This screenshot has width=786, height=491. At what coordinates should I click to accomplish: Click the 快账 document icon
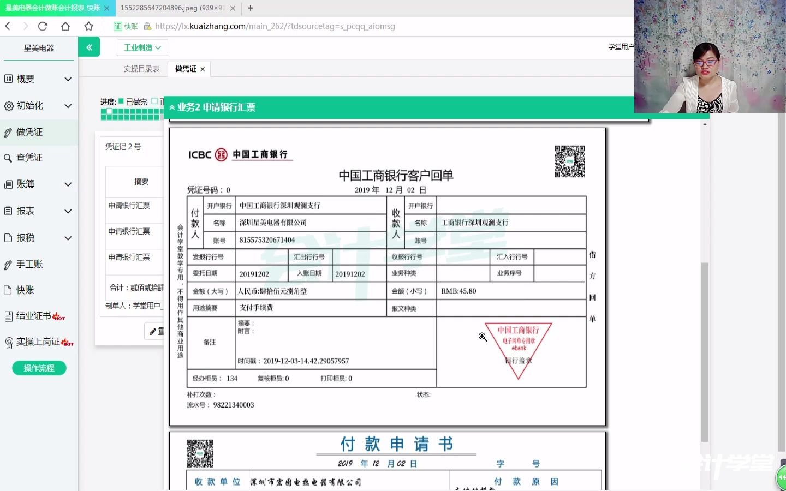8,290
